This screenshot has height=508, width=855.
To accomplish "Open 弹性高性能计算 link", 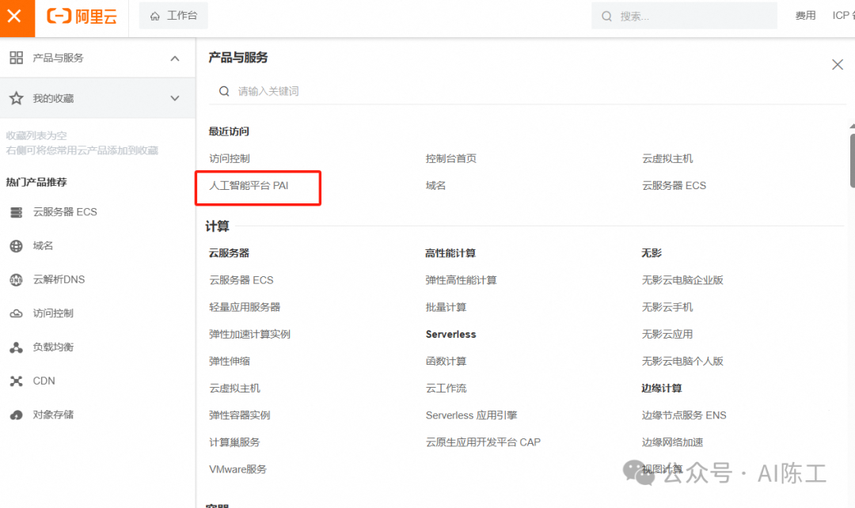I will tap(462, 280).
